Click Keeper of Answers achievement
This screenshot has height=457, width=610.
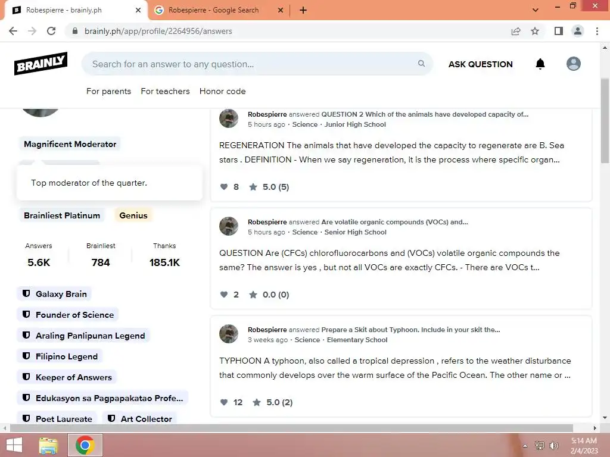pyautogui.click(x=67, y=377)
